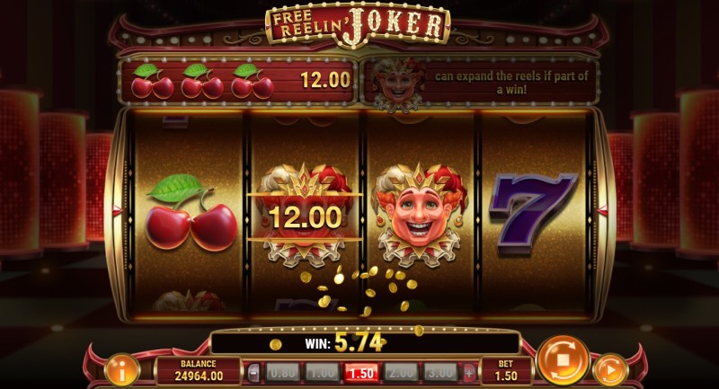
Task: Click the BET 1.50 display
Action: [506, 370]
